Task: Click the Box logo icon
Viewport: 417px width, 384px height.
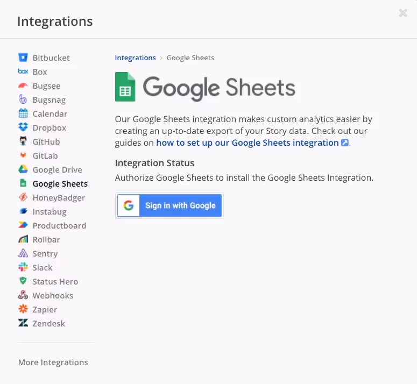Action: pos(23,71)
